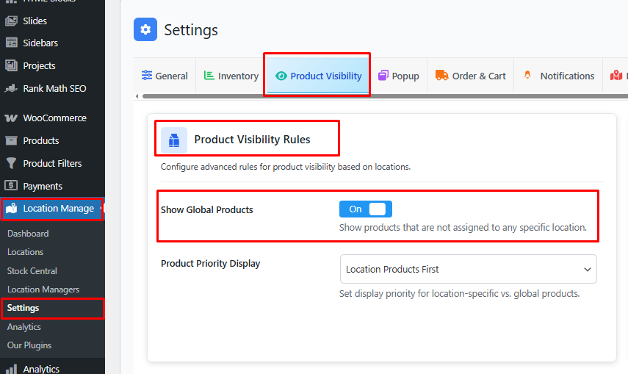
Task: Go to Location Manage Dashboard
Action: [x=28, y=234]
